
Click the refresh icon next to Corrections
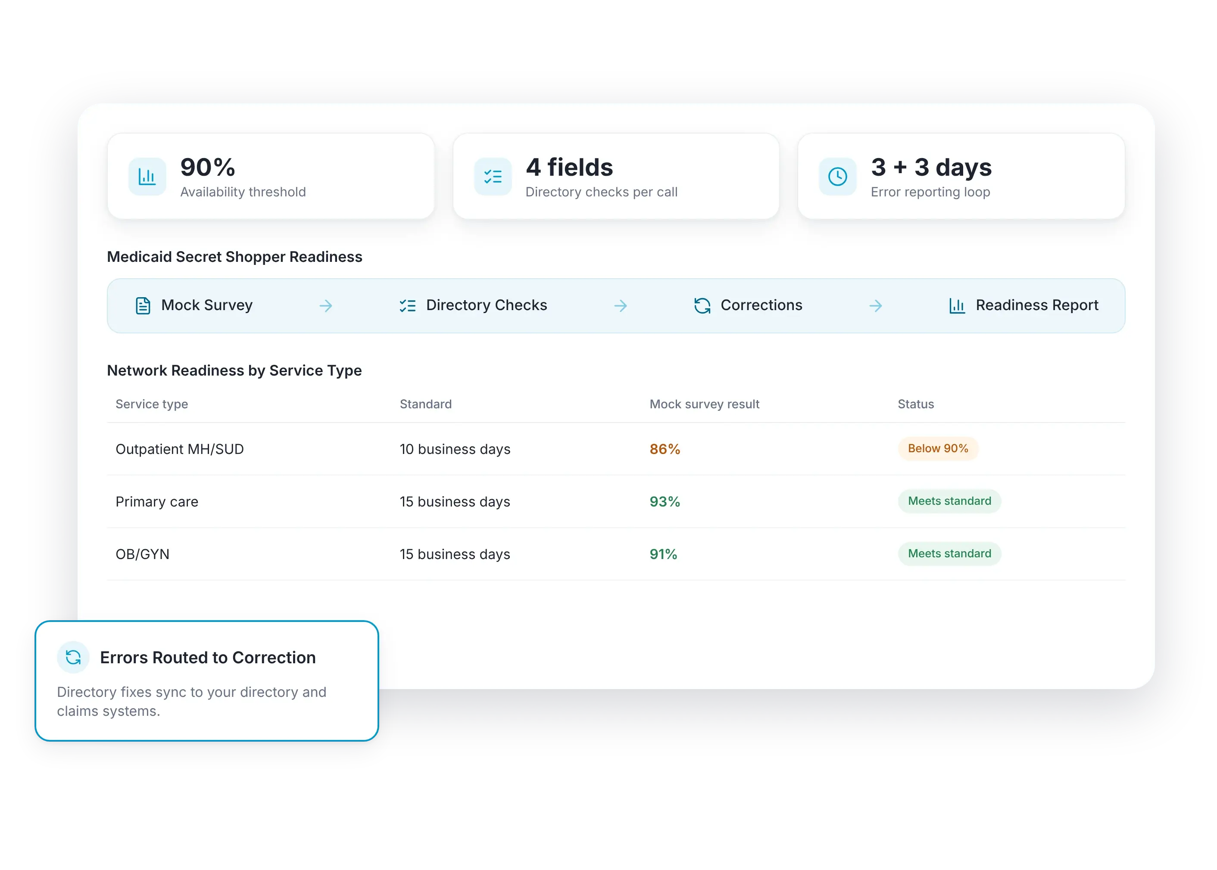(x=702, y=305)
